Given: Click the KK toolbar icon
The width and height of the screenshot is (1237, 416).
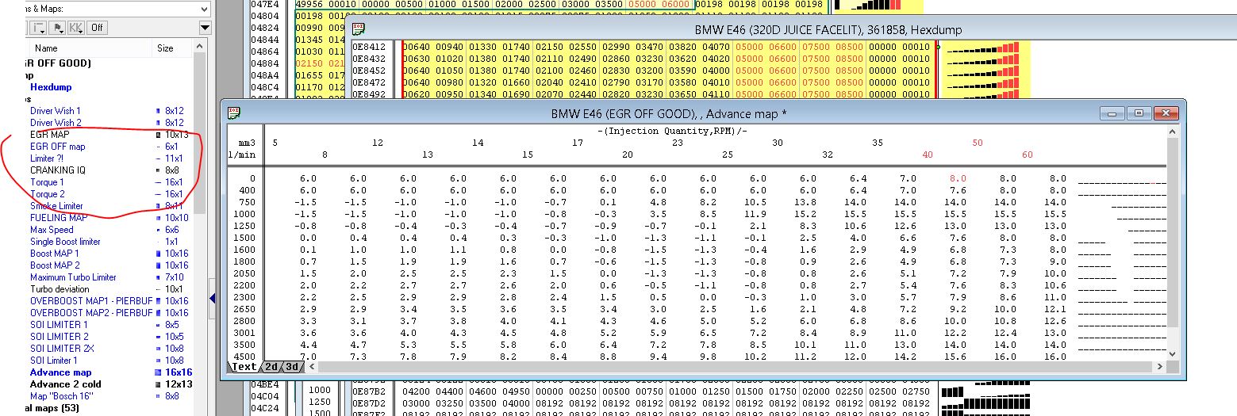Looking at the screenshot, I should (x=76, y=27).
